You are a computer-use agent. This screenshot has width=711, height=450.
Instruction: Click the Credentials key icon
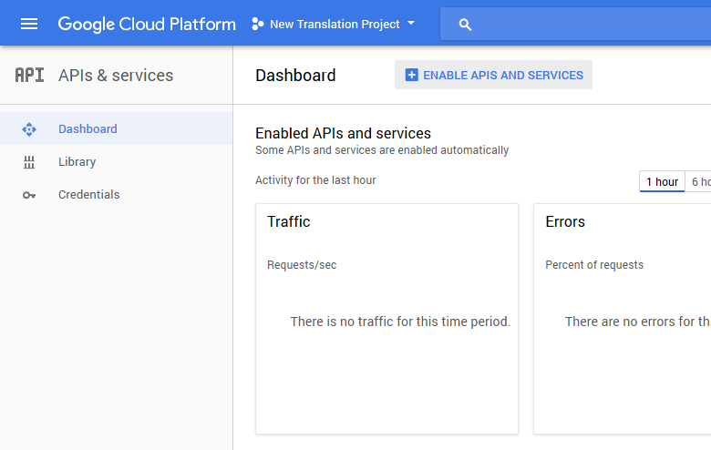click(29, 195)
